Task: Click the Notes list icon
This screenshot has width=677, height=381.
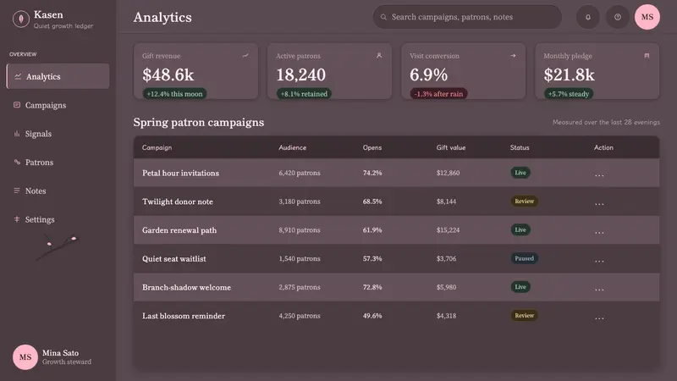Action: pyautogui.click(x=17, y=190)
